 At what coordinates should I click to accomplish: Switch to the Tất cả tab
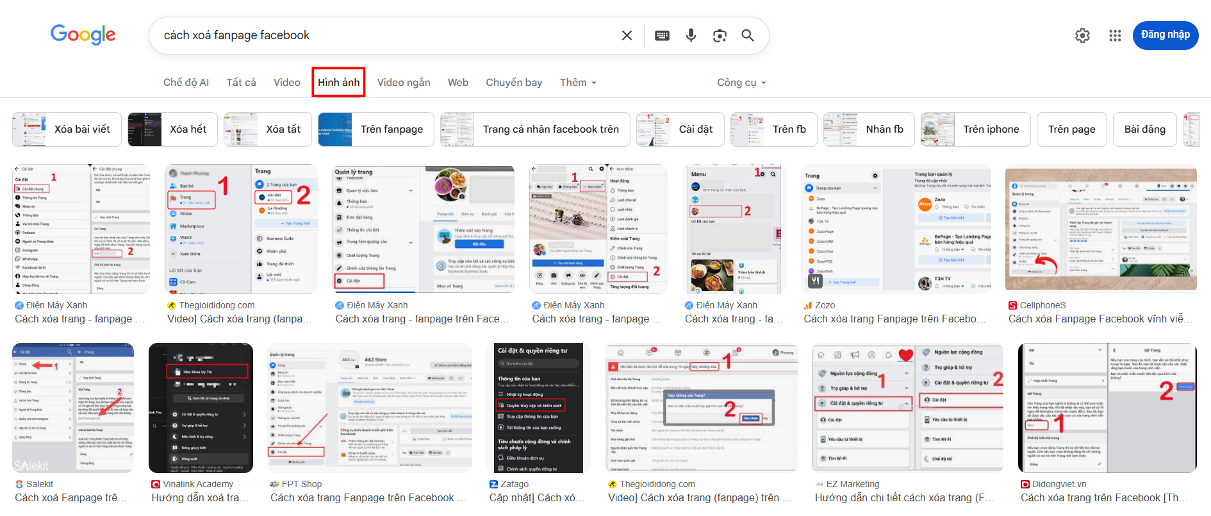click(241, 82)
